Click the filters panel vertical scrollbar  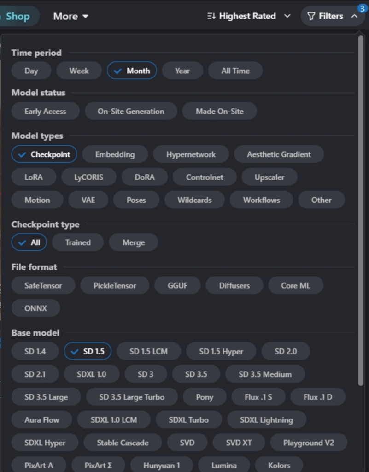[x=361, y=211]
